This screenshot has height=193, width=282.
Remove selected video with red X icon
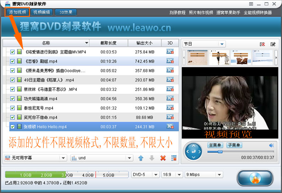(163, 158)
